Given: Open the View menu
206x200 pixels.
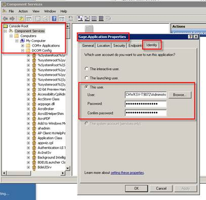Looking at the screenshot, I should [x=36, y=11].
